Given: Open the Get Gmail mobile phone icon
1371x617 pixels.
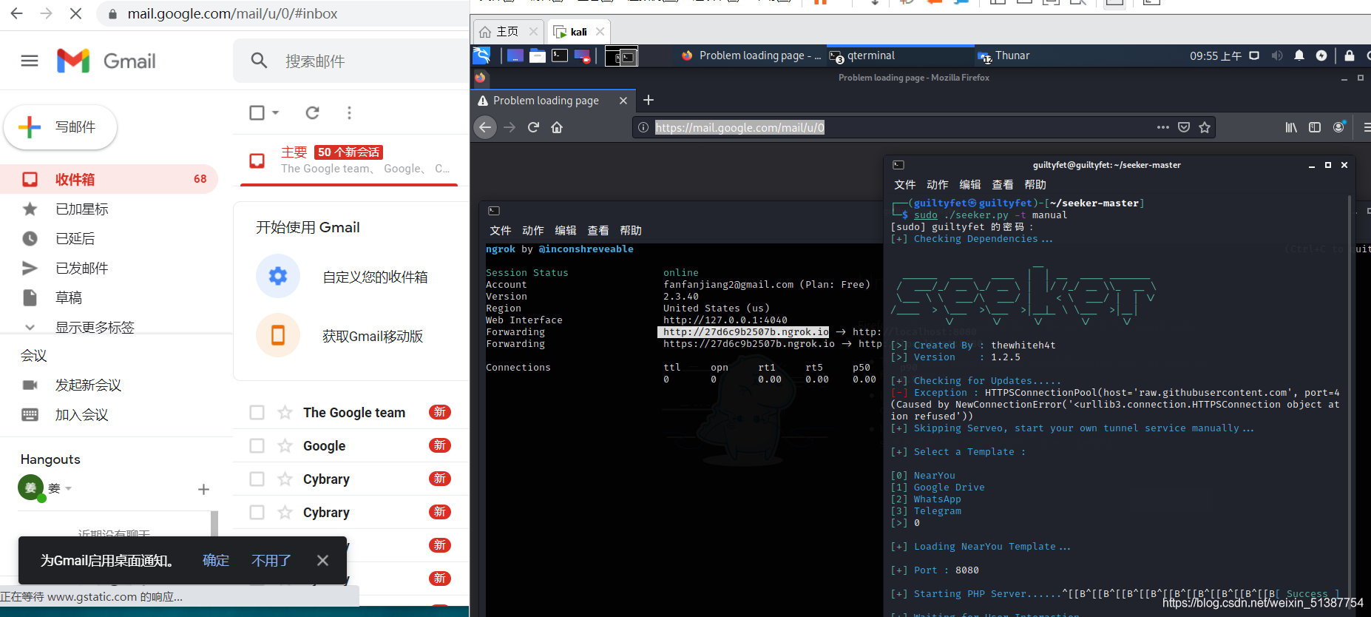Looking at the screenshot, I should pos(278,336).
